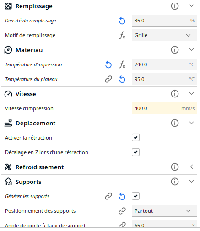Screen dimensions: 200x231
Task: Toggle the Activer la rétraction checkbox
Action: [x=135, y=138]
